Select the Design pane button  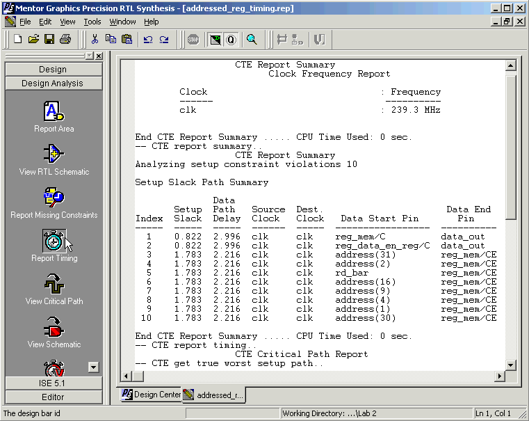pos(54,69)
